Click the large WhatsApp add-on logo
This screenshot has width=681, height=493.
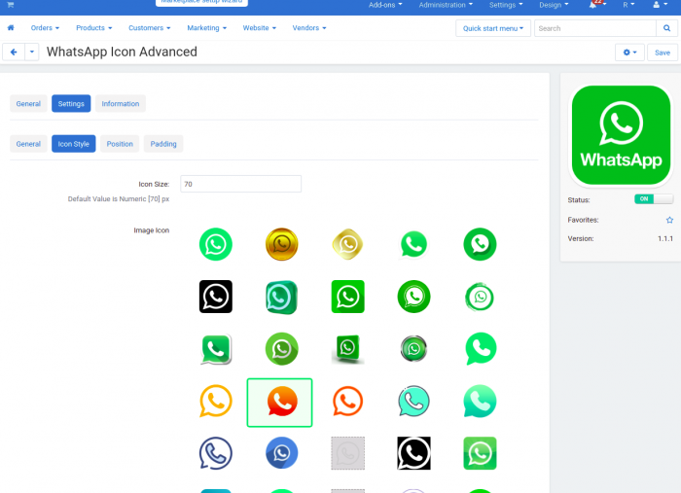click(x=621, y=135)
